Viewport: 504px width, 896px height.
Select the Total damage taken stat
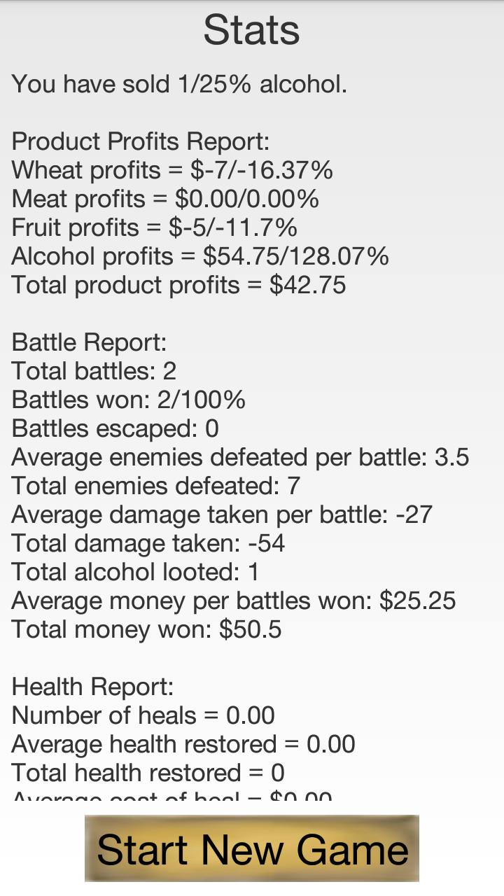click(148, 543)
